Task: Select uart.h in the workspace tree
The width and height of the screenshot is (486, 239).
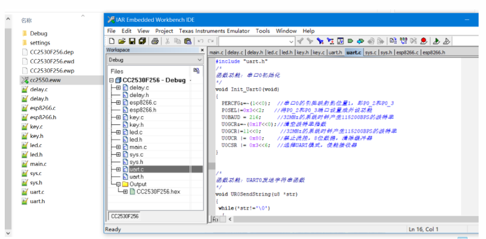Action: [x=136, y=177]
